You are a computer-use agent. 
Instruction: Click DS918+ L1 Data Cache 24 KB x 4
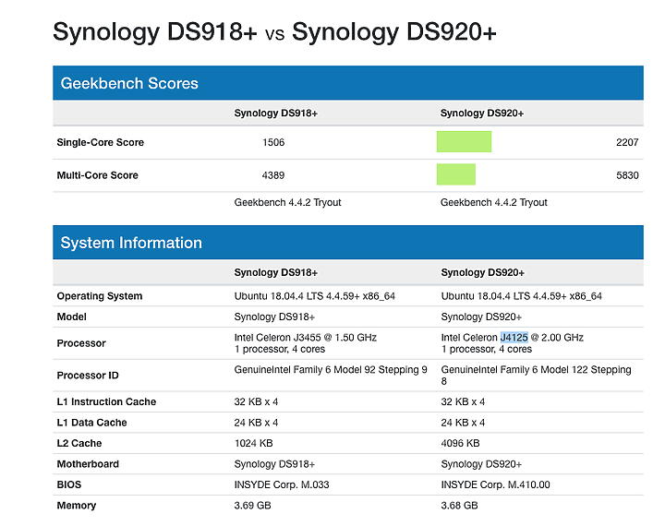pos(256,423)
